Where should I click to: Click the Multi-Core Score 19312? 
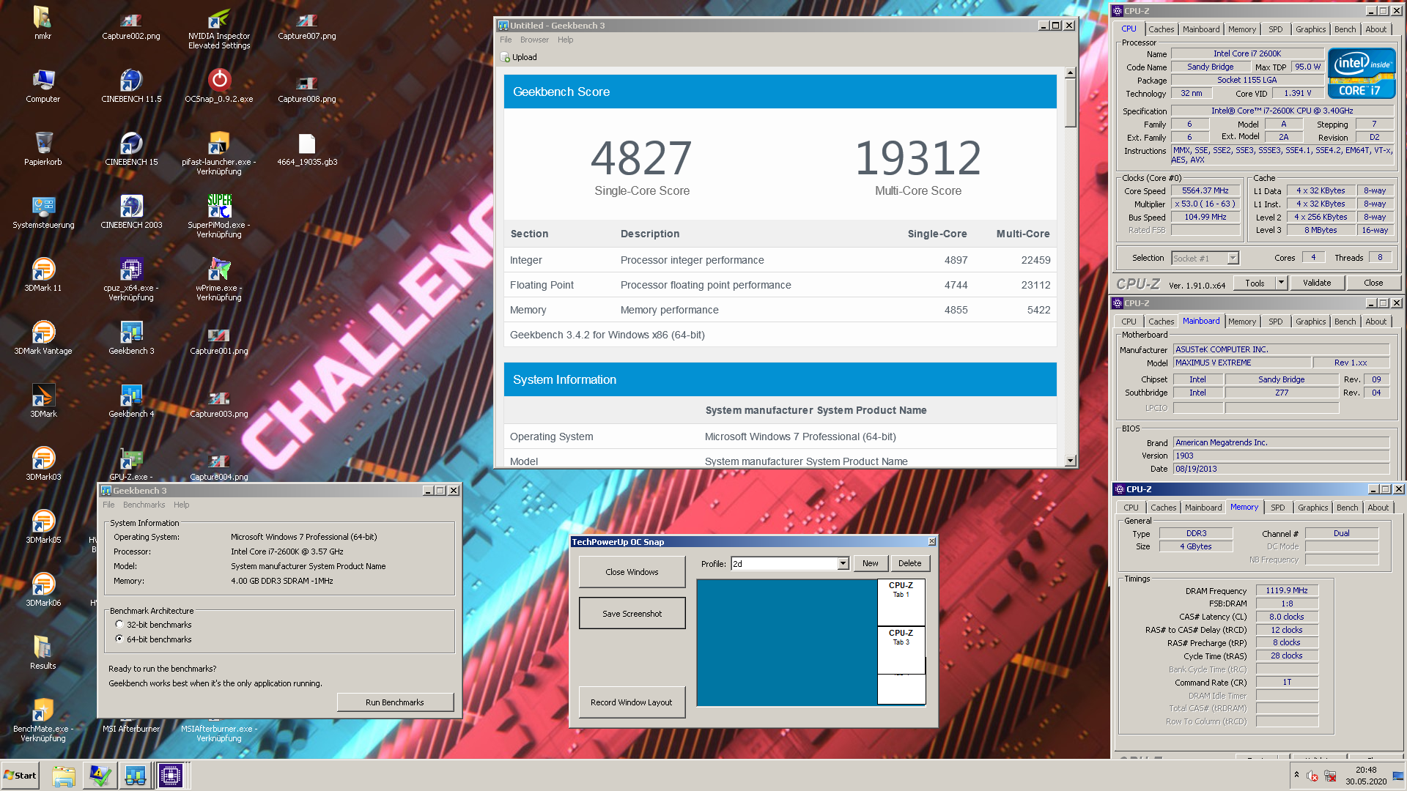[x=918, y=158]
